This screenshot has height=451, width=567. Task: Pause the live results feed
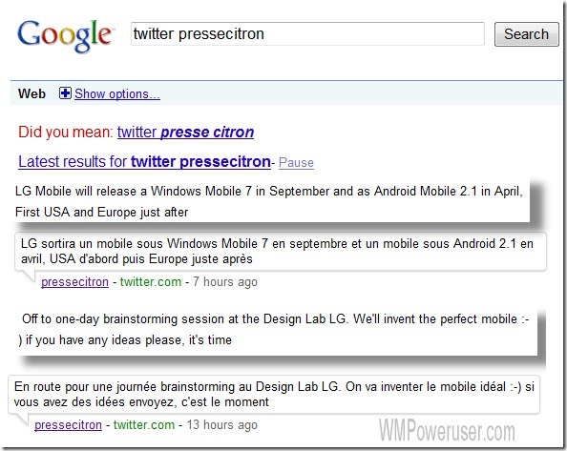click(296, 162)
